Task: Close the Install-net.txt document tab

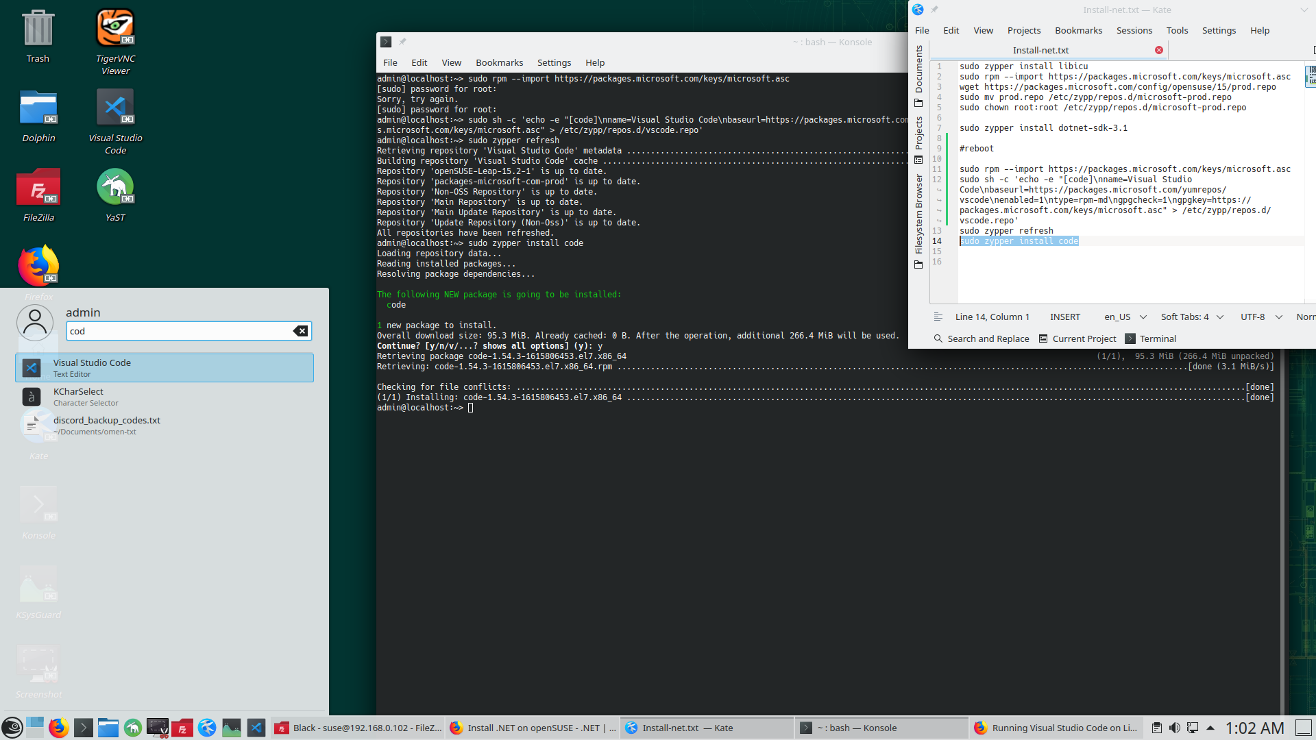Action: pyautogui.click(x=1158, y=50)
